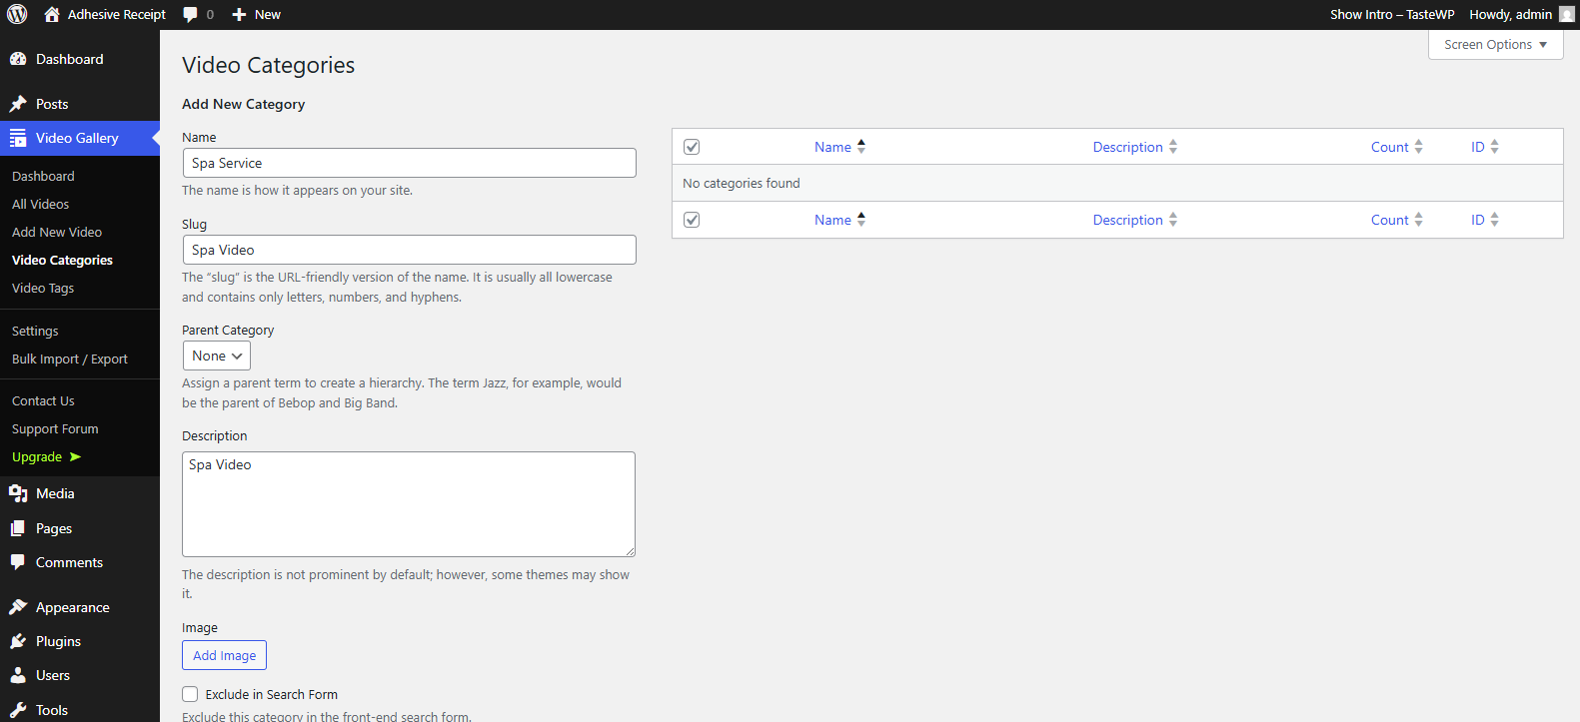Click the Add Image button
The height and width of the screenshot is (722, 1580).
coord(224,655)
